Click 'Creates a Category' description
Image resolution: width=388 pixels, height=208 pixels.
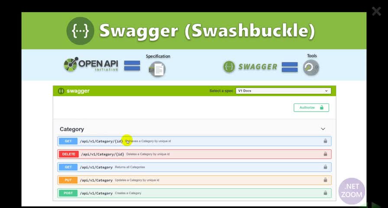(x=128, y=193)
